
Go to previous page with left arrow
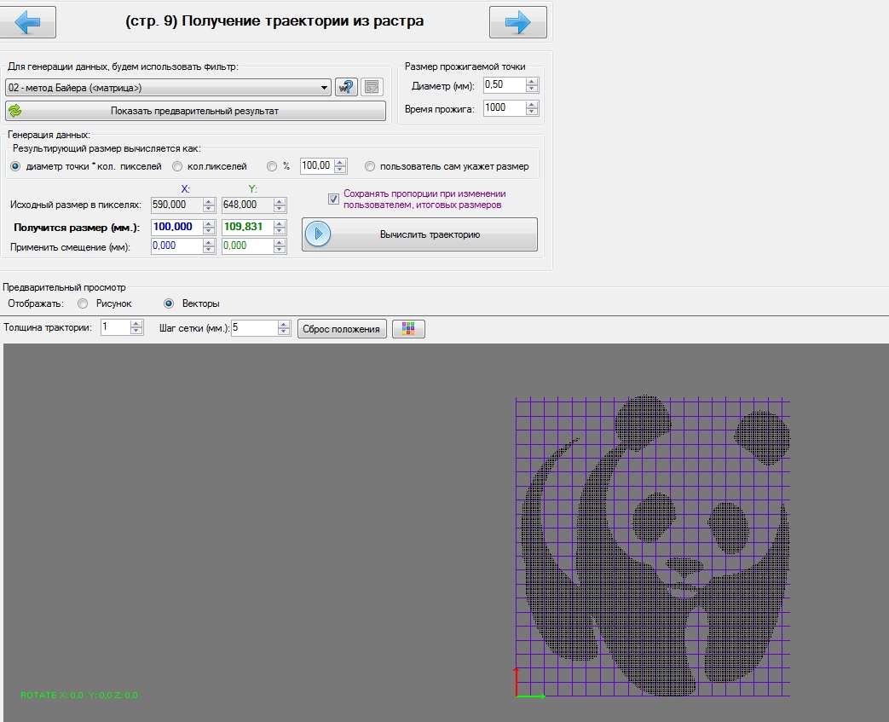[x=27, y=22]
